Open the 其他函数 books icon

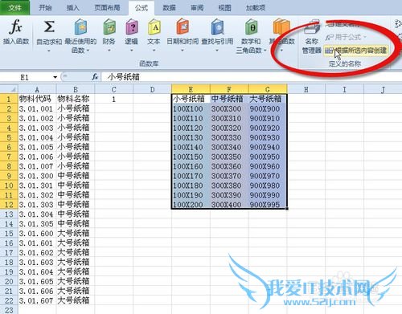(x=281, y=27)
